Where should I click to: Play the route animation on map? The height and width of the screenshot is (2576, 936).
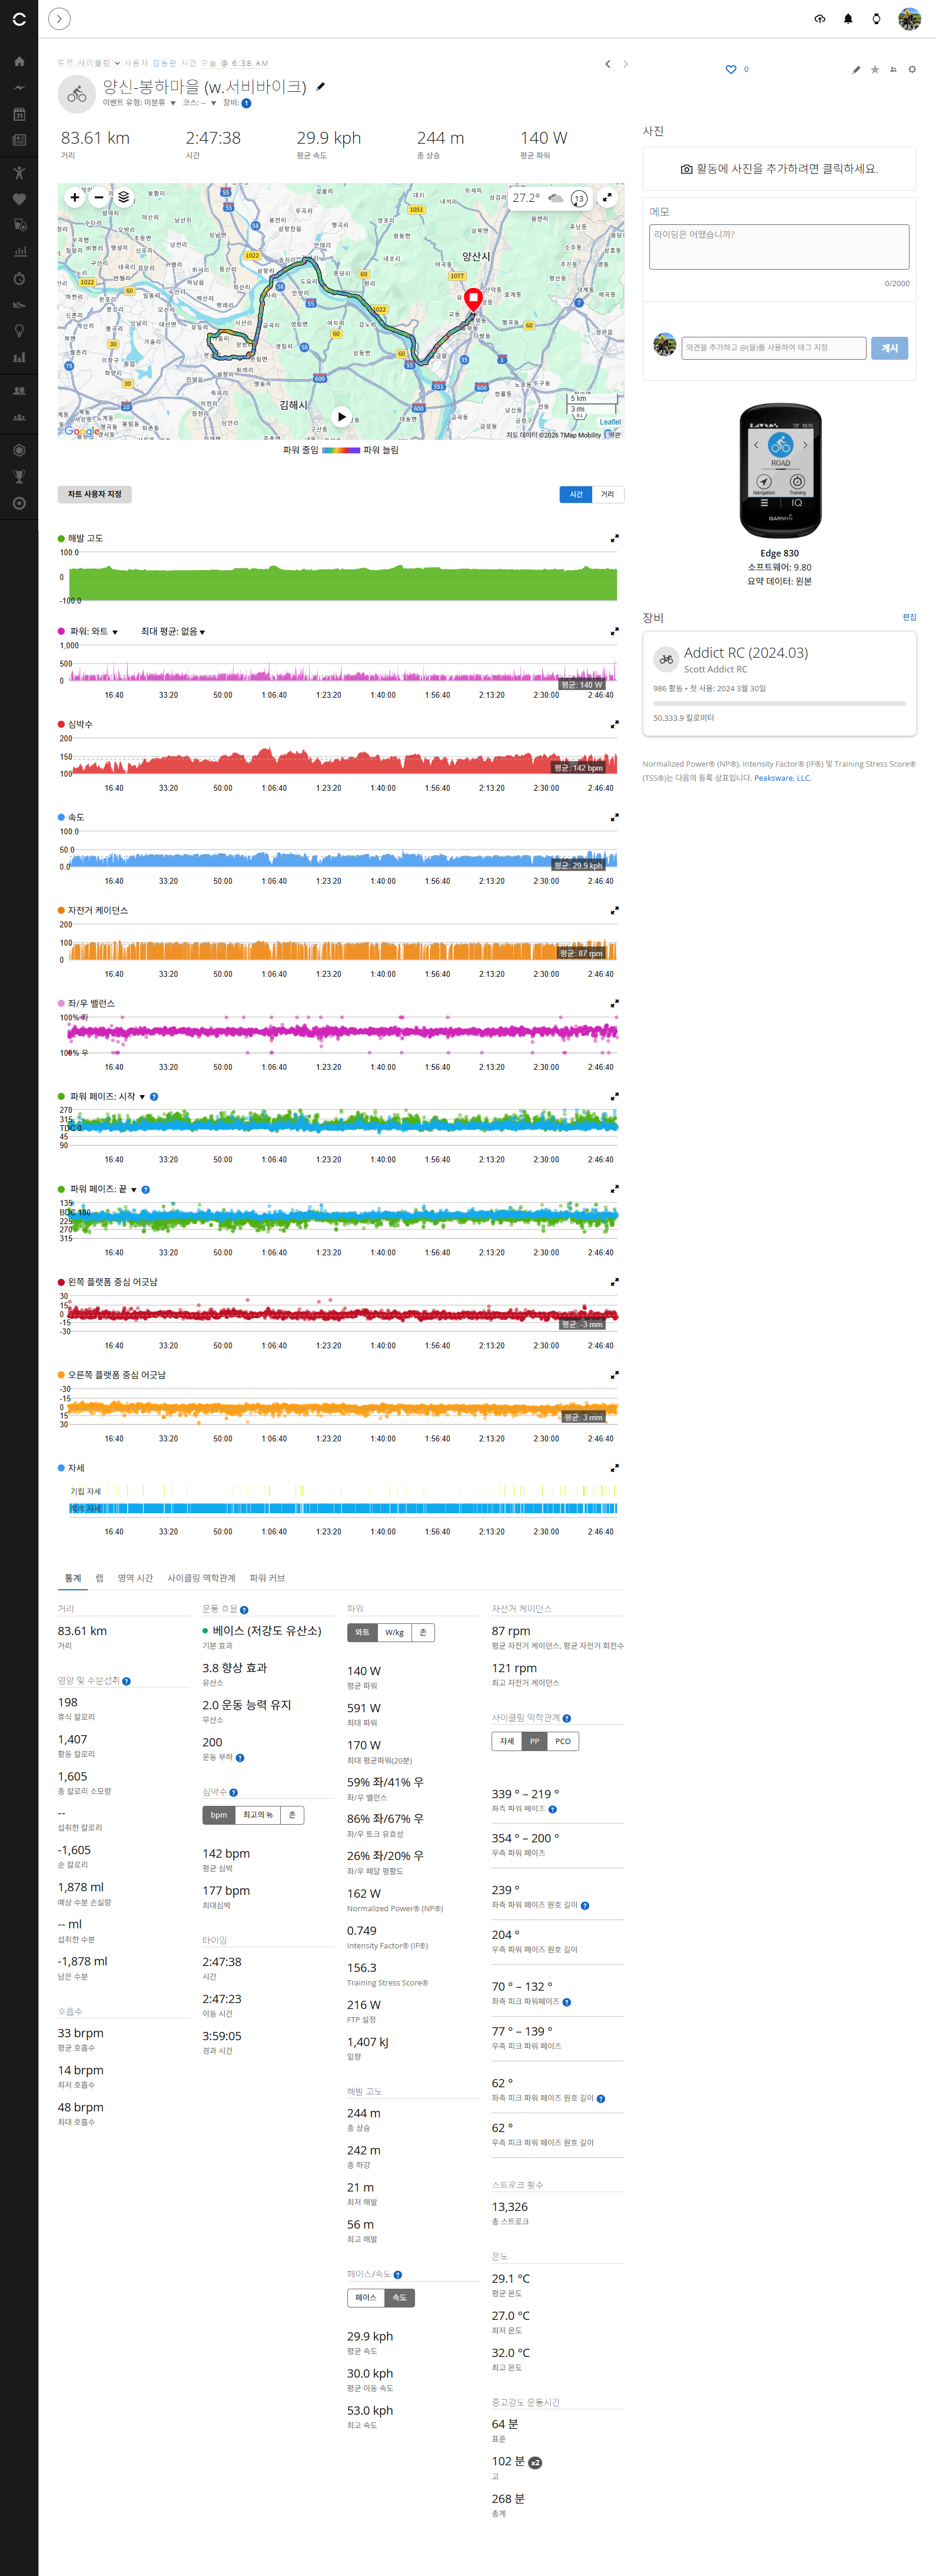(x=341, y=416)
